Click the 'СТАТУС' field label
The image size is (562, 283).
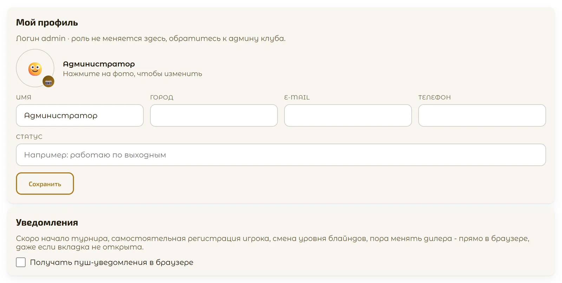pyautogui.click(x=29, y=137)
